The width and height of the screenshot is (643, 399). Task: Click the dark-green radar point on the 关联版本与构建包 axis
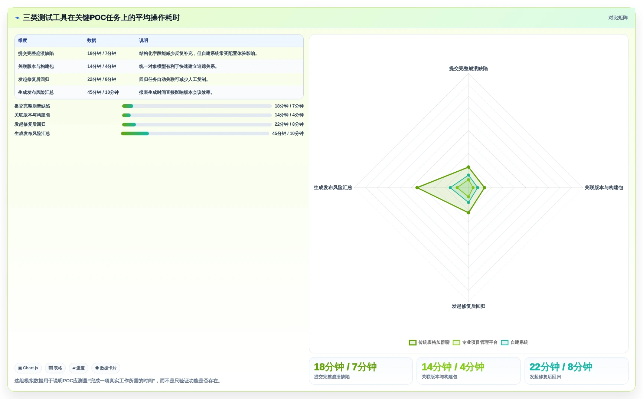click(x=484, y=188)
